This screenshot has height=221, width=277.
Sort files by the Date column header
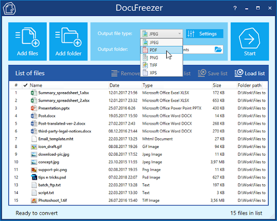(114, 85)
